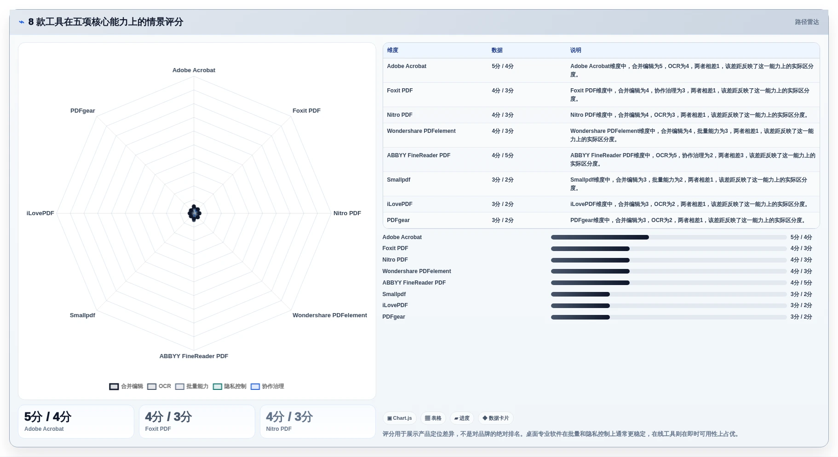Image resolution: width=838 pixels, height=457 pixels.
Task: Select the PDFgear table row
Action: pyautogui.click(x=601, y=220)
